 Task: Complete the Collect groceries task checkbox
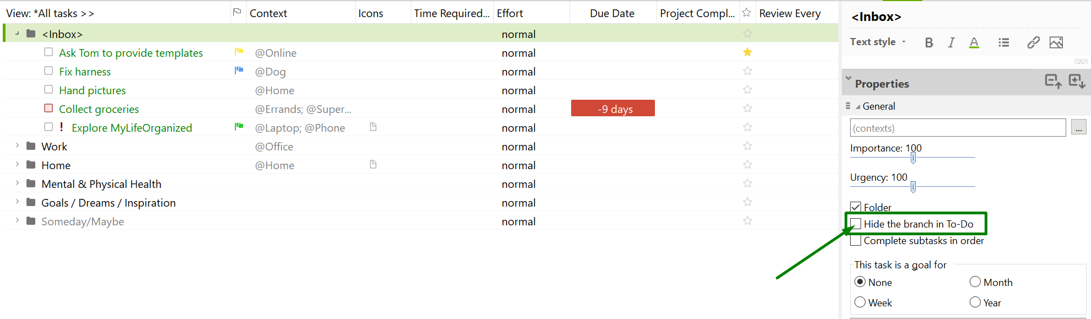coord(49,109)
